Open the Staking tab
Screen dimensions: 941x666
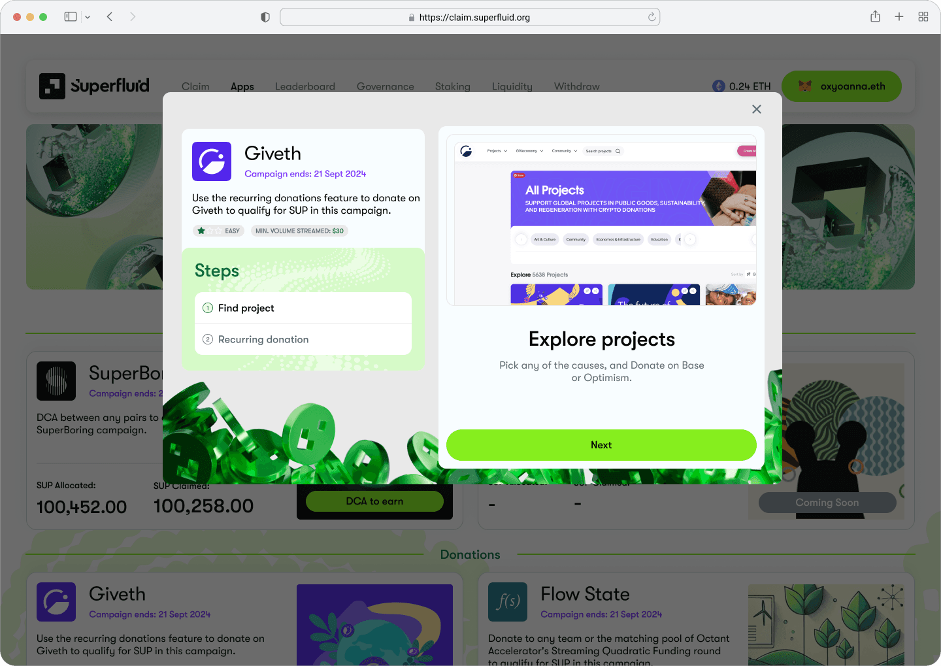point(453,86)
